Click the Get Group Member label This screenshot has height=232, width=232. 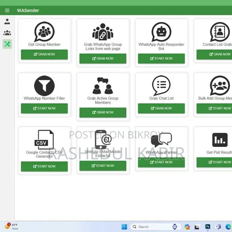[44, 44]
